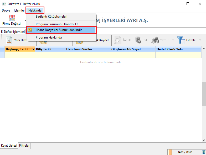Viewport: 206px width, 155px height.
Task: Open the Dosya menu
Action: point(6,10)
